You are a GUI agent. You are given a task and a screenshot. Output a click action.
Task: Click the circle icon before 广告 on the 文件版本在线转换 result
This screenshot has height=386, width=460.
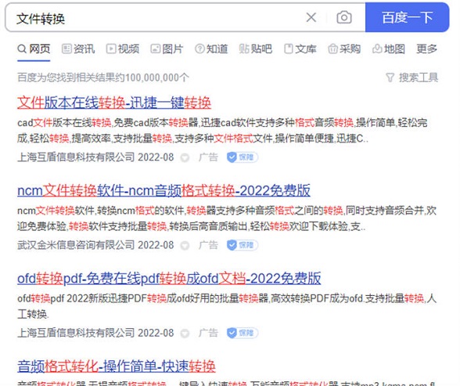click(x=185, y=158)
